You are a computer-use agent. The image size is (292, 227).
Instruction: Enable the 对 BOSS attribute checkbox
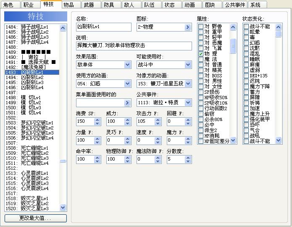pos(201,76)
